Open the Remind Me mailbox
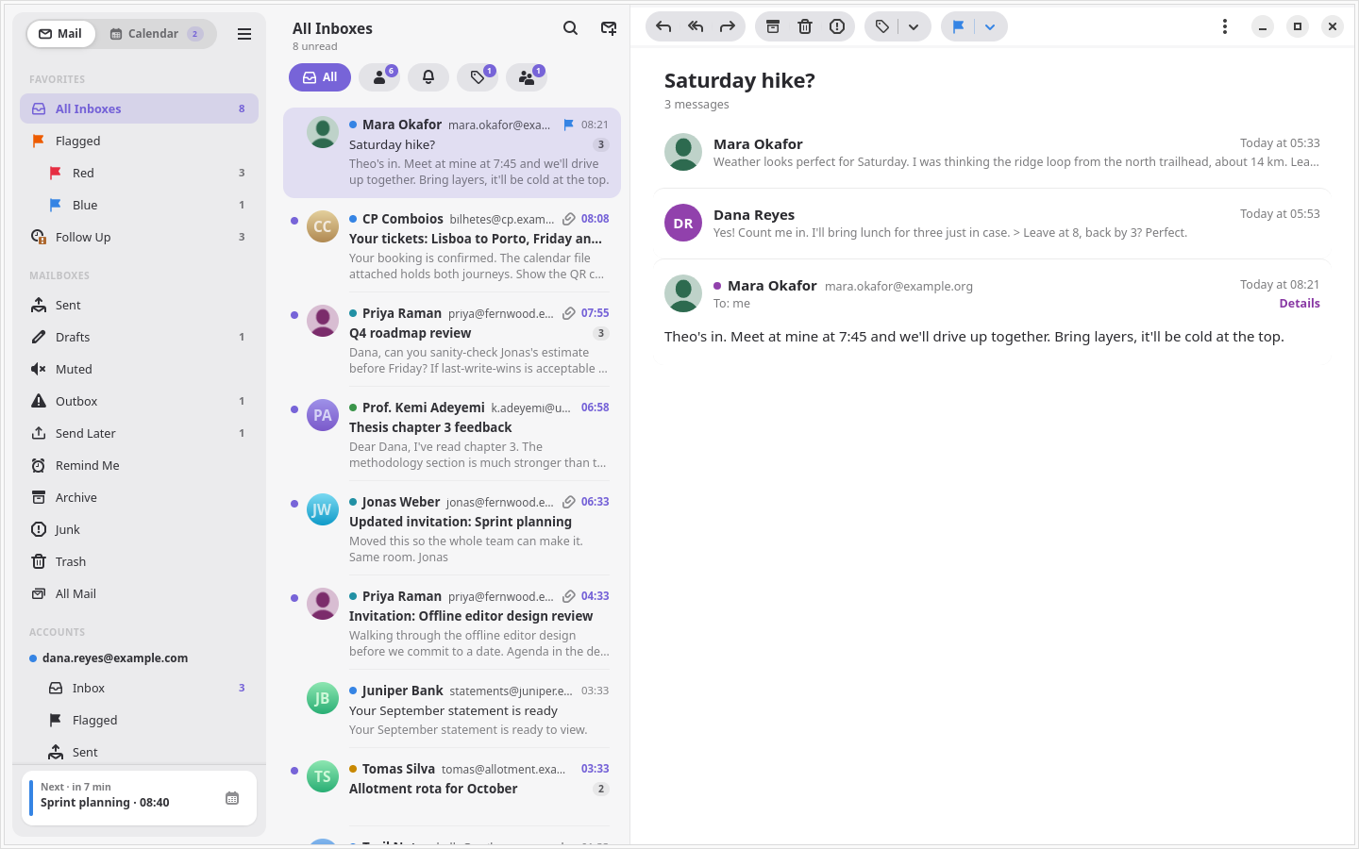The height and width of the screenshot is (849, 1359). tap(139, 465)
